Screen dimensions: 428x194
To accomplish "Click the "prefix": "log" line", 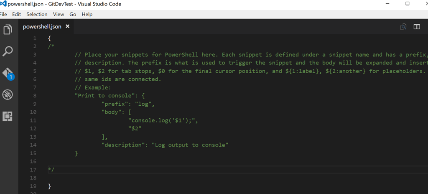I will coord(128,104).
